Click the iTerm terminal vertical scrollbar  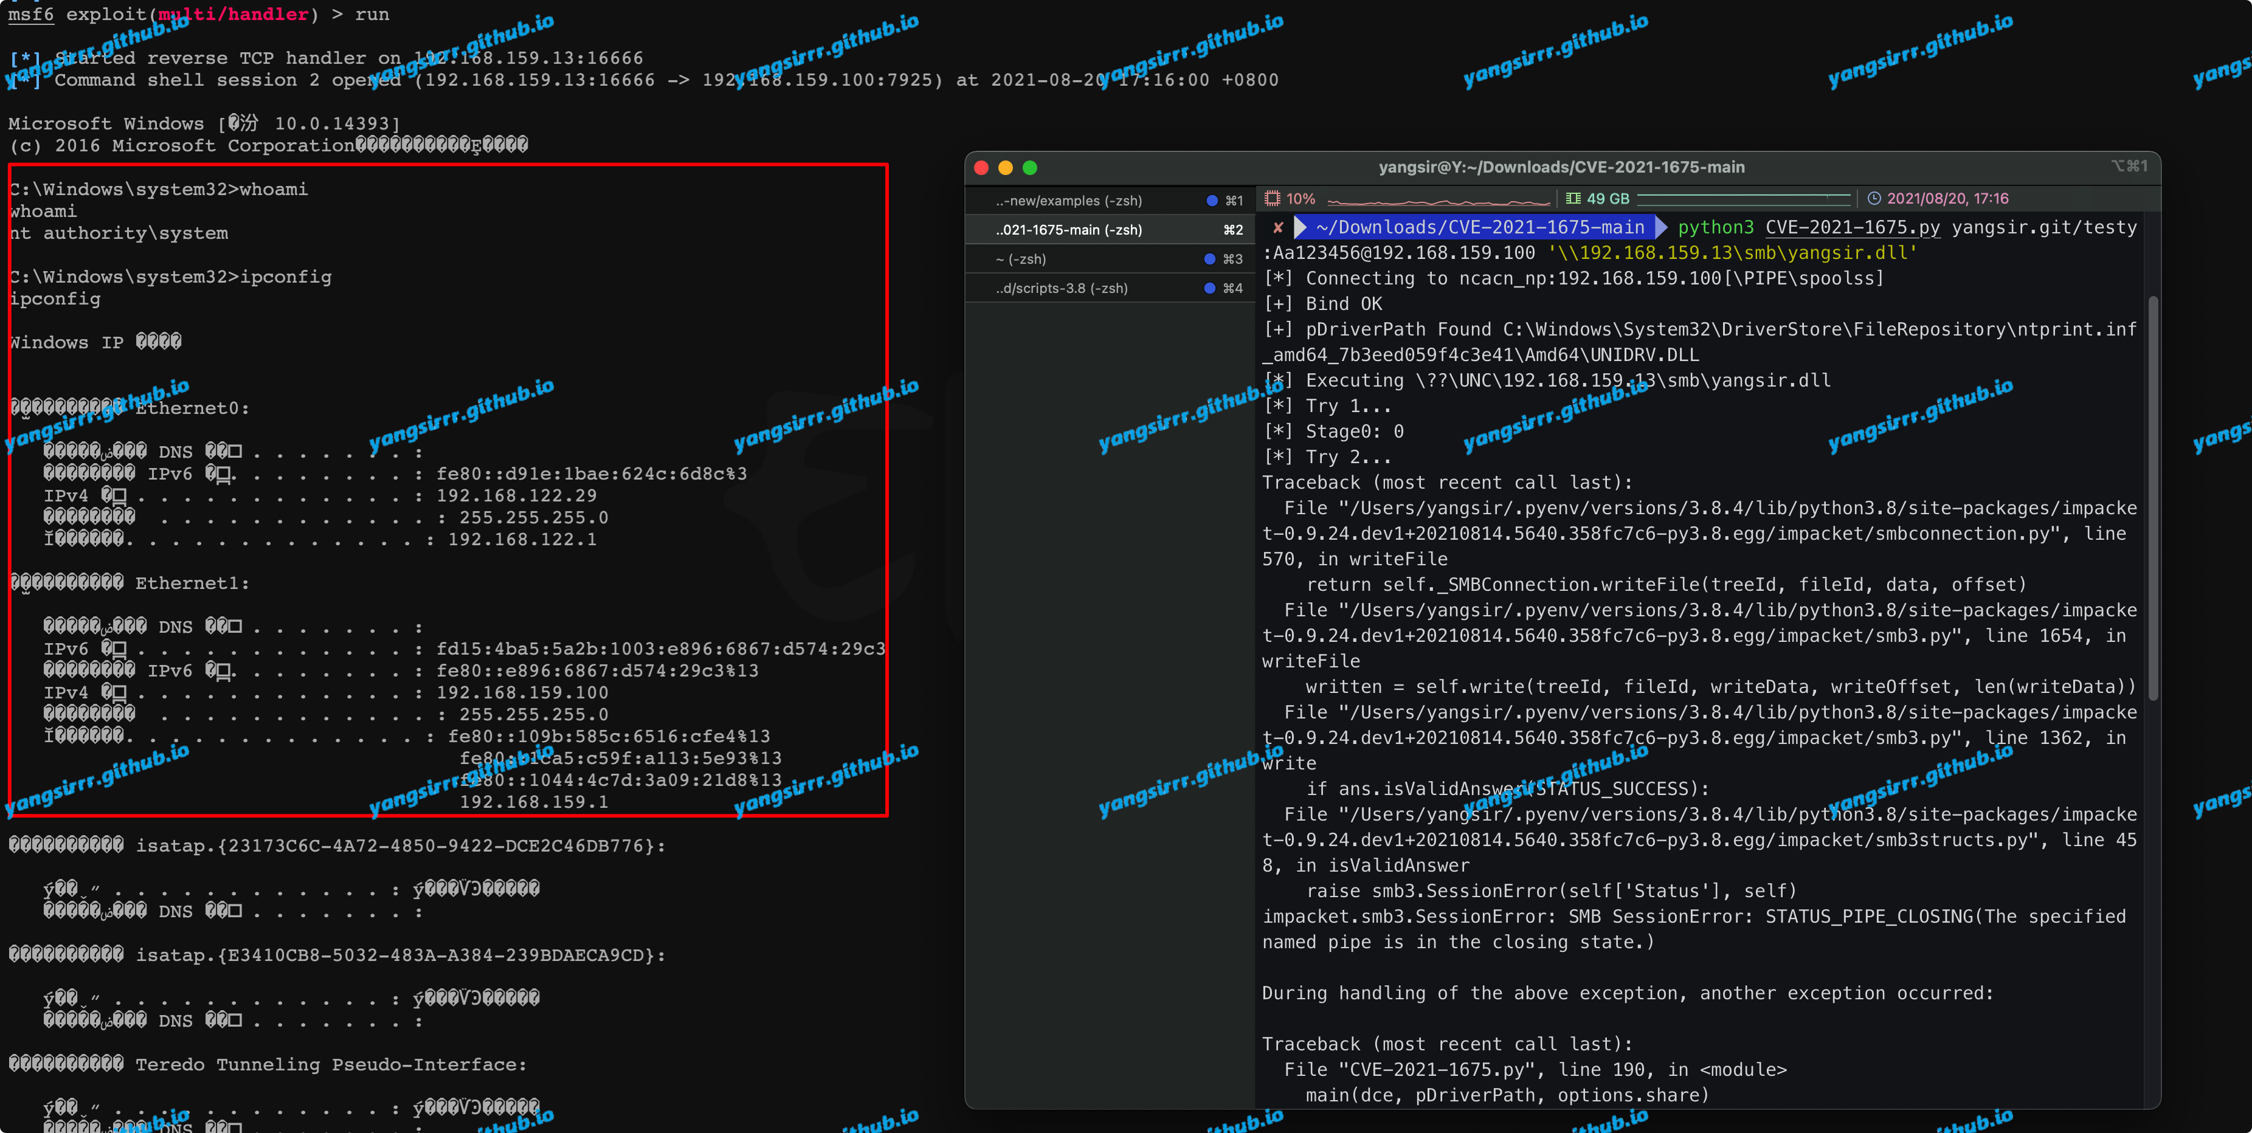2154,498
